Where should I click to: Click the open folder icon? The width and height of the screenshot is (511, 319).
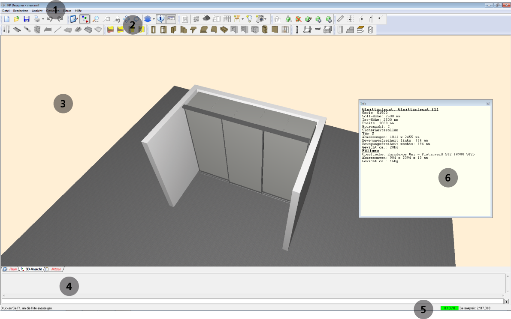[16, 19]
